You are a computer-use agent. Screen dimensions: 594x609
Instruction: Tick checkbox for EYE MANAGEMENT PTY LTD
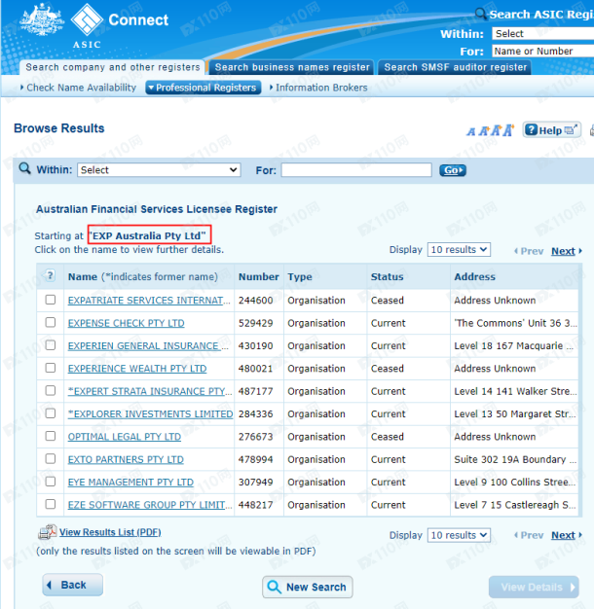pos(50,482)
